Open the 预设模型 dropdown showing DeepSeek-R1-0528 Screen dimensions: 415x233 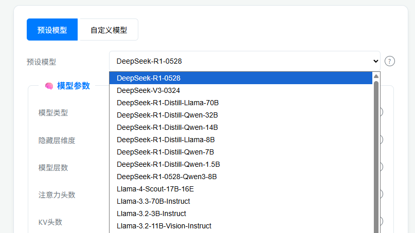pyautogui.click(x=245, y=61)
